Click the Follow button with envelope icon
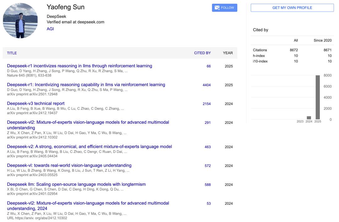 [224, 8]
